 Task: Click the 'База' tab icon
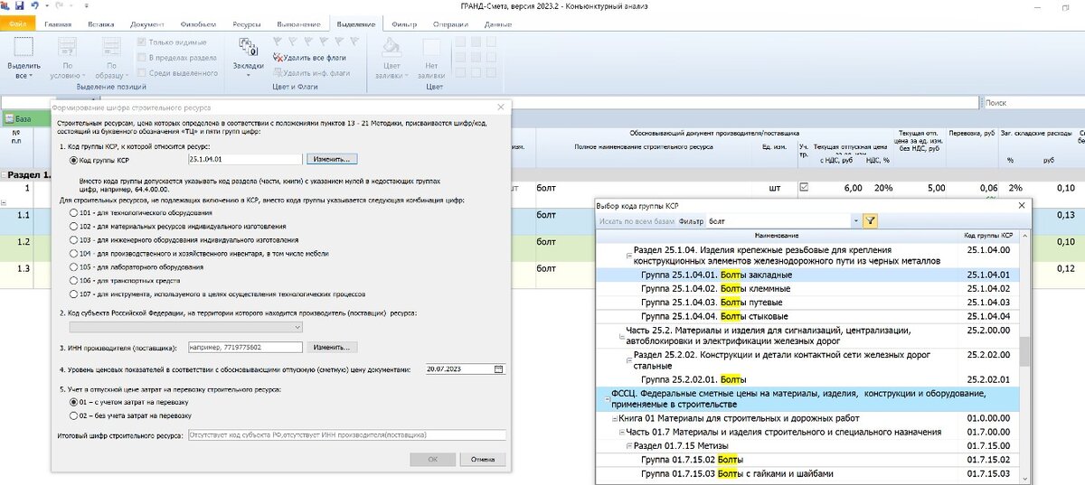[11, 119]
